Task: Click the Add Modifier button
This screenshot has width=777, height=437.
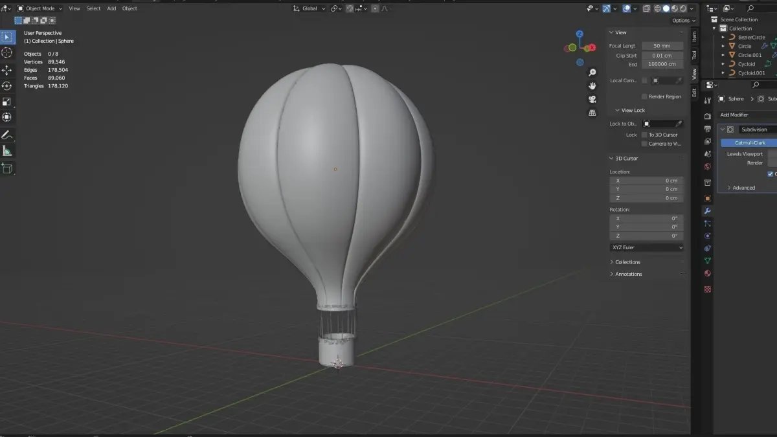Action: [749, 115]
